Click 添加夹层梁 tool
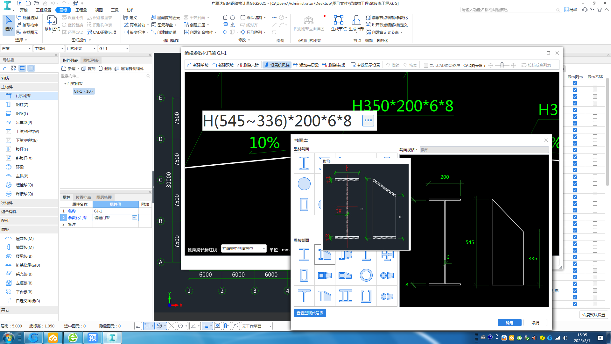This screenshot has height=344, width=611. click(x=306, y=65)
